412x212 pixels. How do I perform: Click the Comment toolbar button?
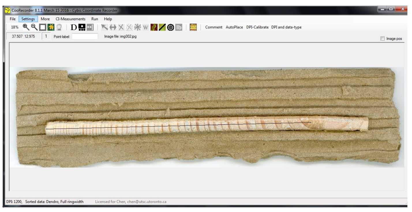pos(214,27)
